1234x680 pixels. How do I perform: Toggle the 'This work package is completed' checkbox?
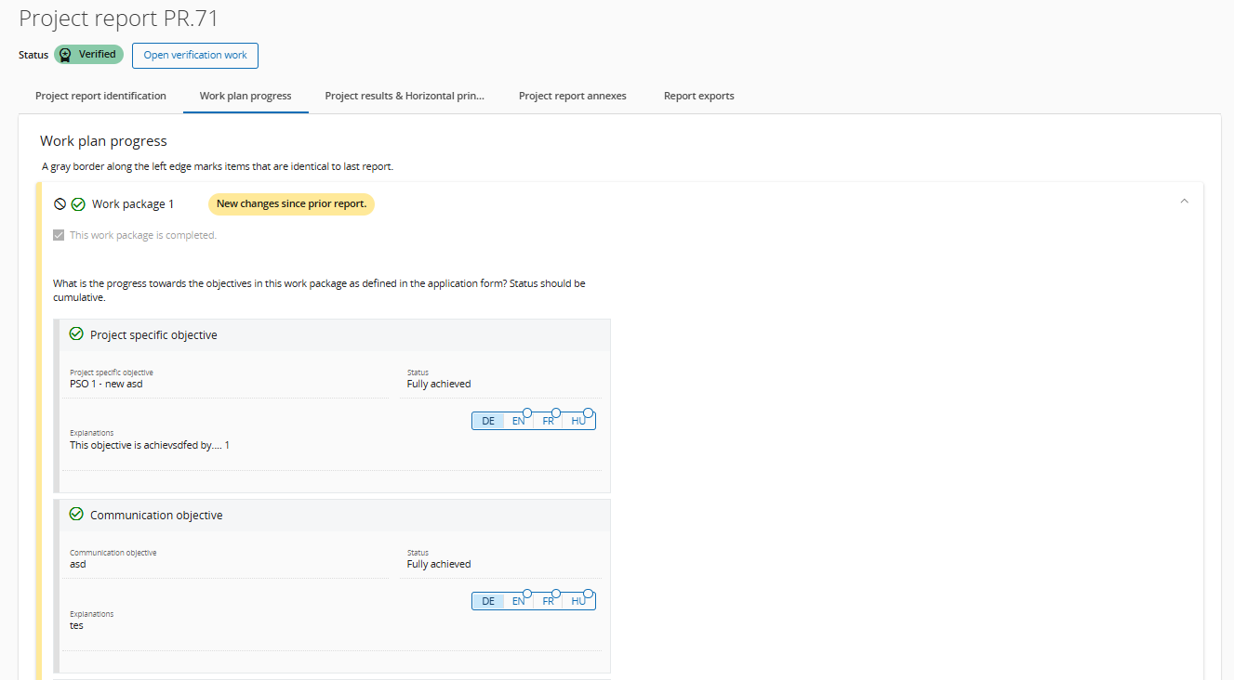click(x=60, y=236)
